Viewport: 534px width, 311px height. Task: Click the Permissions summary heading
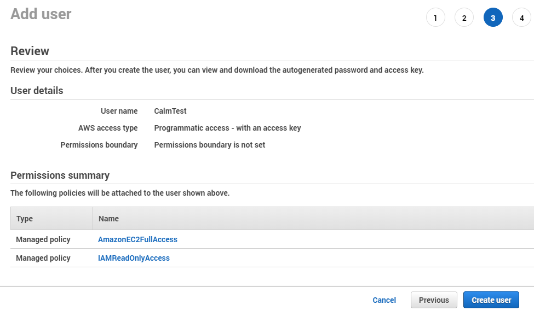[60, 175]
